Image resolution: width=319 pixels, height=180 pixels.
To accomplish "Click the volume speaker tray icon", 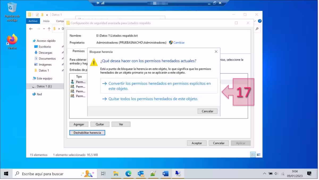I will click(276, 174).
